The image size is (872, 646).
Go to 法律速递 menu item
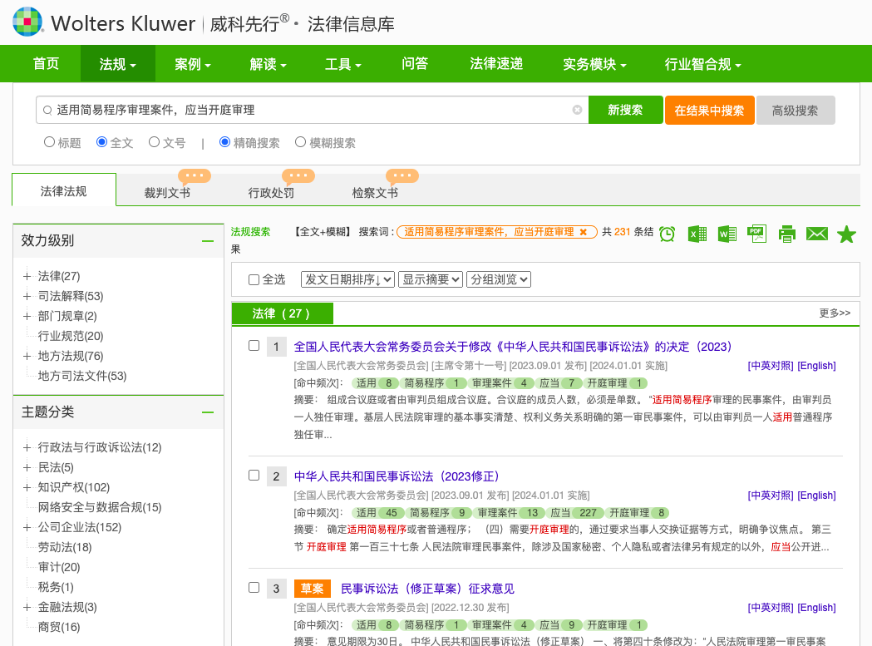[x=496, y=64]
